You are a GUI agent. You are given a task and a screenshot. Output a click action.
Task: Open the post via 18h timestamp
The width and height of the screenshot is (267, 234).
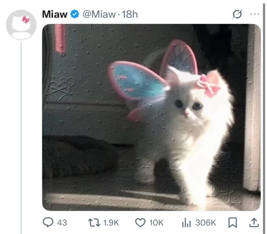point(130,14)
